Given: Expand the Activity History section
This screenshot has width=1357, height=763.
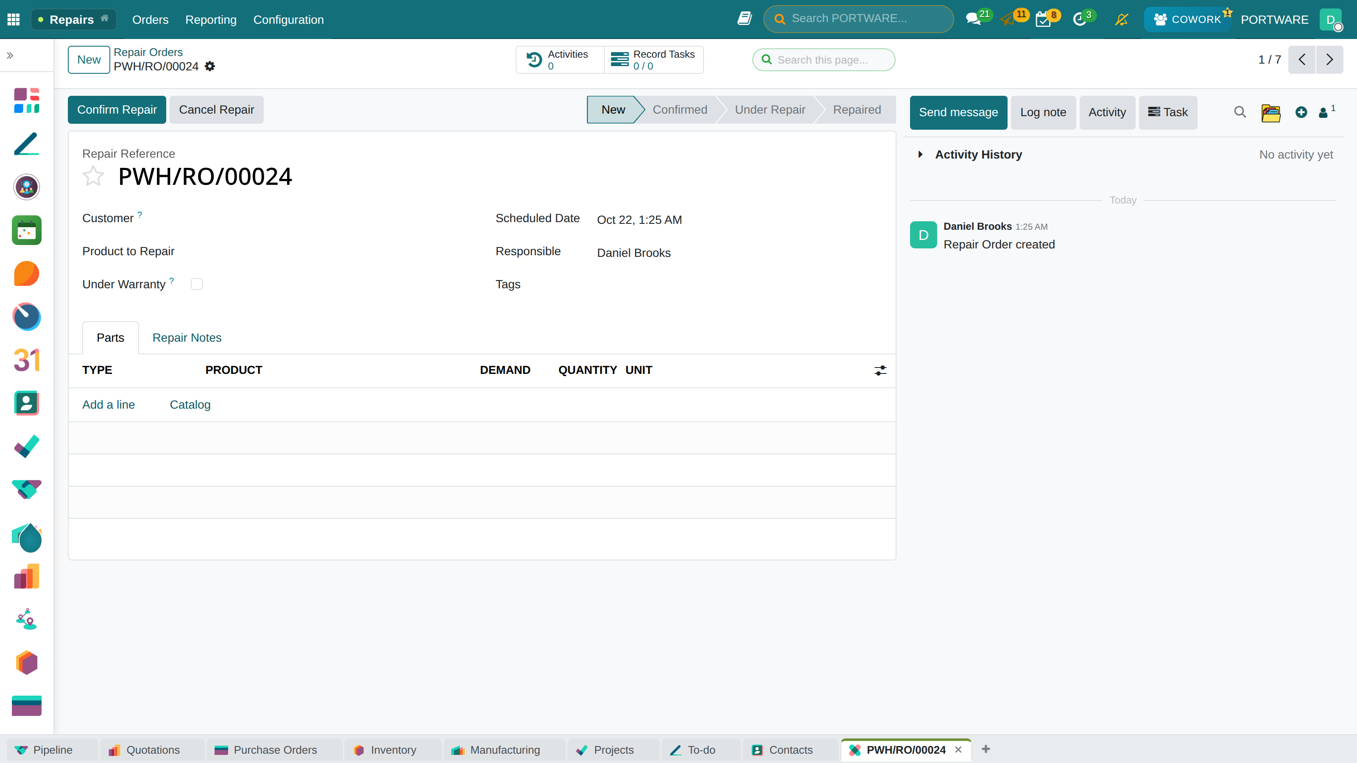Looking at the screenshot, I should (920, 154).
